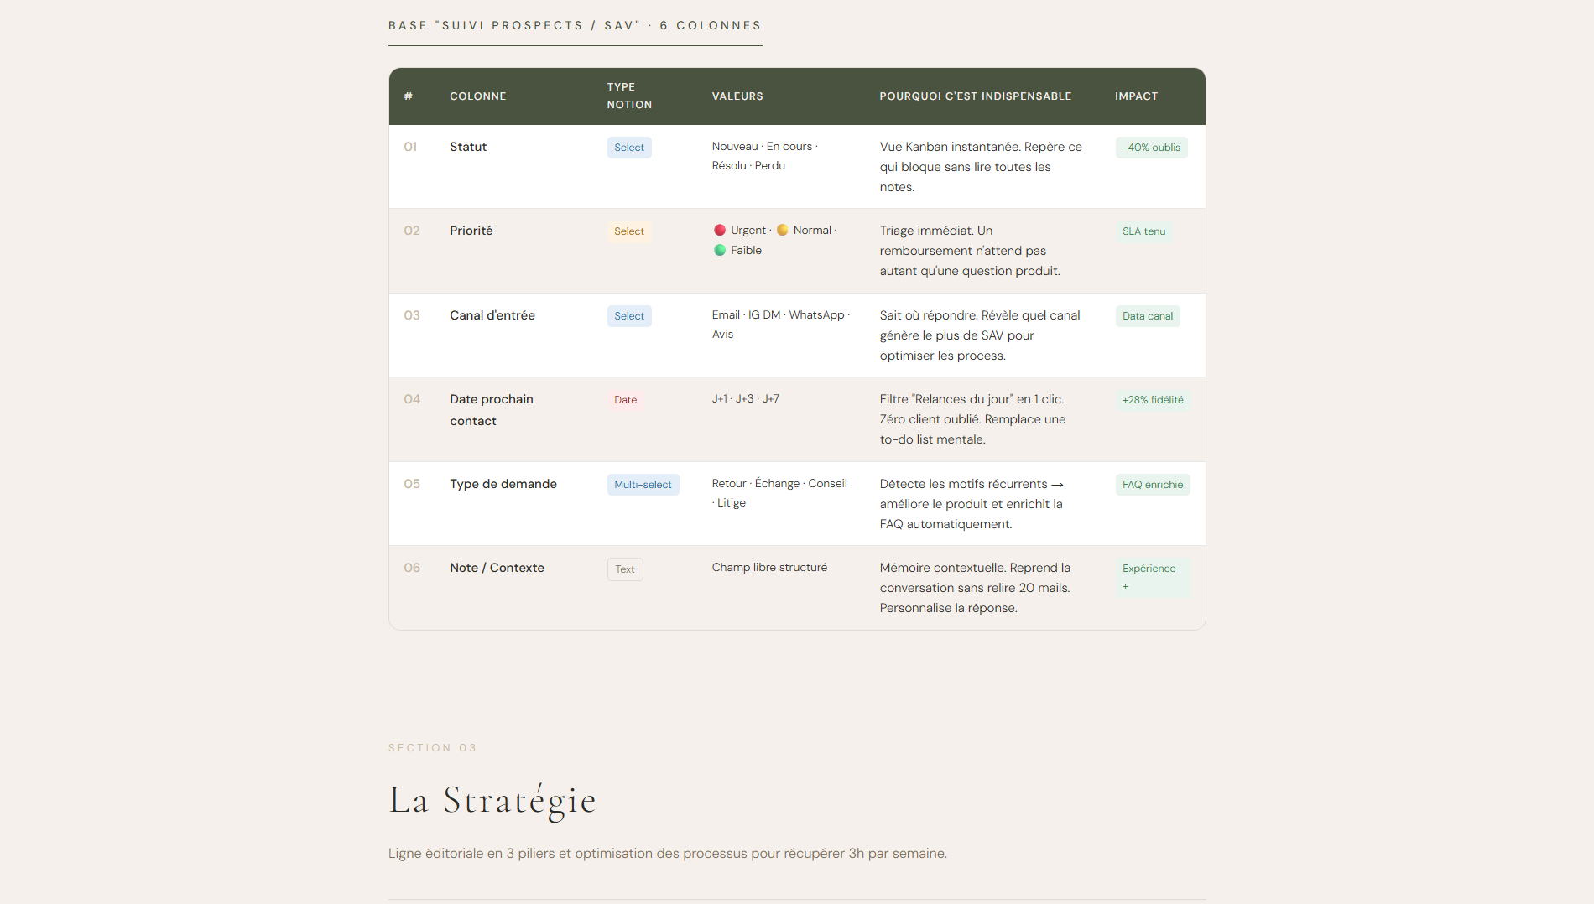Click the red Urgent priority dot
This screenshot has height=904, width=1594.
[x=720, y=231]
